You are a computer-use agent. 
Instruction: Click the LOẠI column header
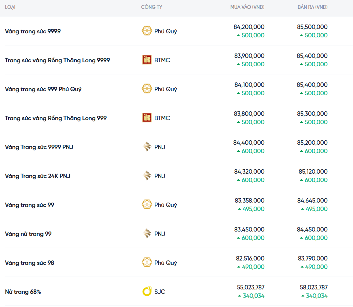tap(10, 7)
